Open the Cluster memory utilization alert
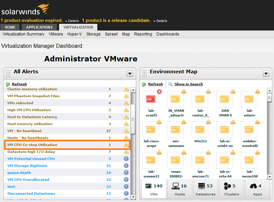Image resolution: width=274 pixels, height=202 pixels. click(x=67, y=89)
